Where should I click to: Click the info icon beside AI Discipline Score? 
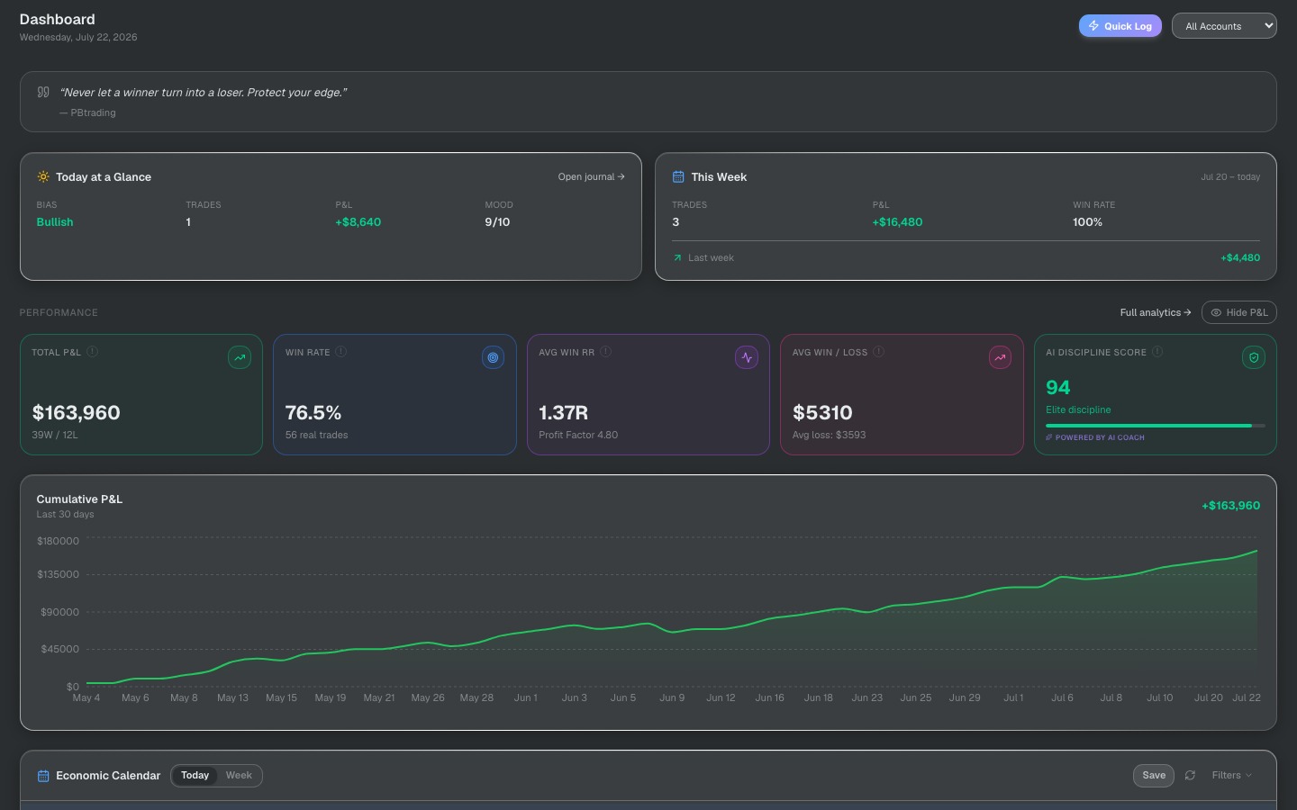pyautogui.click(x=1157, y=352)
